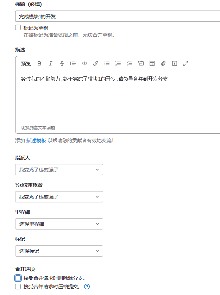Viewport: 220px width, 295px height.
Task: Insert a hyperlink via link icon
Action: [96, 64]
